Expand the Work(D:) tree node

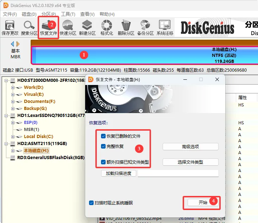point(13,87)
